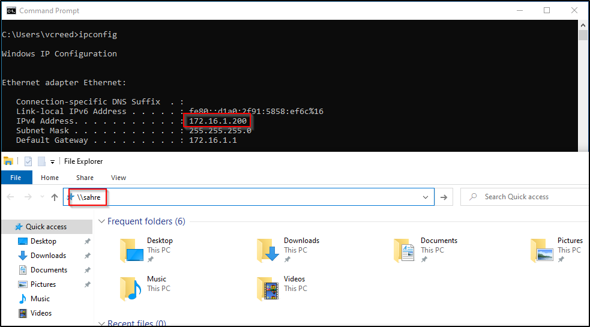This screenshot has width=590, height=327.
Task: Click the Command Prompt scrollbar up arrow
Action: coord(583,25)
